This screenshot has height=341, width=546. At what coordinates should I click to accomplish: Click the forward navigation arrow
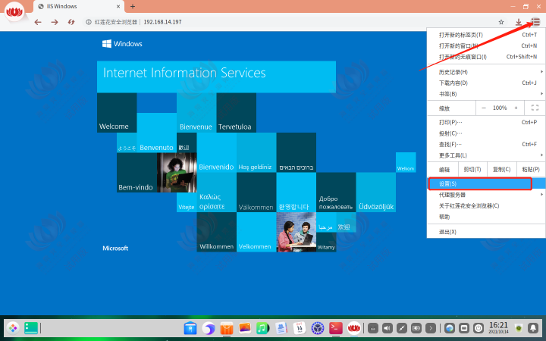point(55,22)
